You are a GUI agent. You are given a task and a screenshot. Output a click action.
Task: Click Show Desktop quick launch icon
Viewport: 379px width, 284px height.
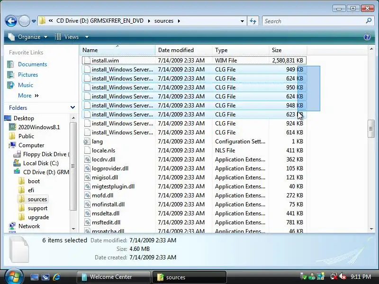pos(34,277)
